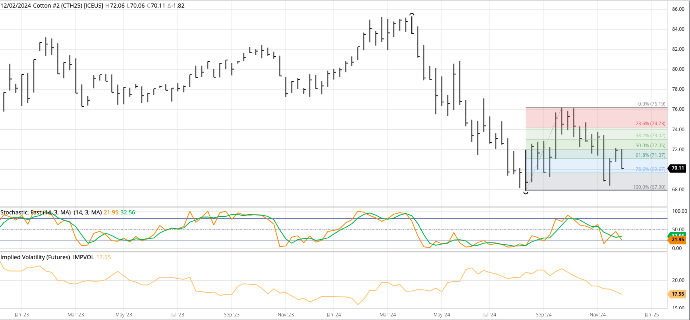
Task: Click the black 70.11 last price tag
Action: [x=678, y=168]
